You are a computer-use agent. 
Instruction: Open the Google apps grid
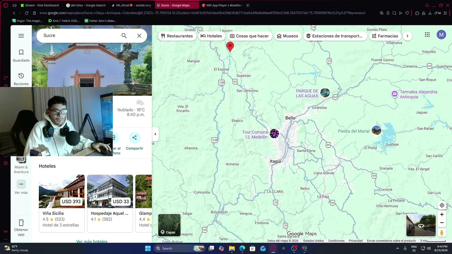click(427, 35)
